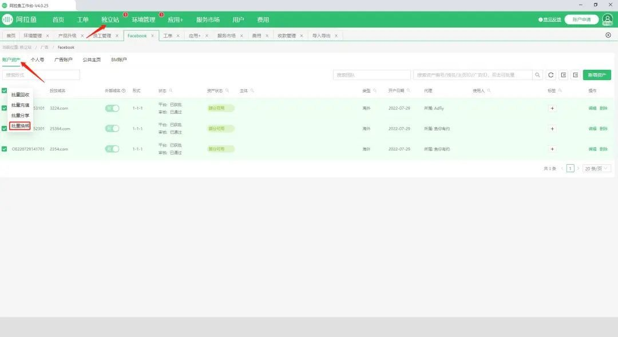Switch to the BM账户 sub-tab

(119, 60)
